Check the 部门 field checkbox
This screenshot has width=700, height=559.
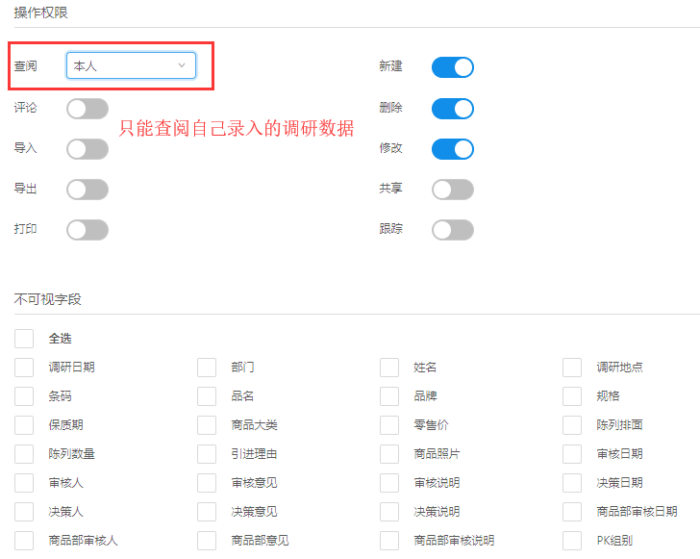(x=207, y=368)
